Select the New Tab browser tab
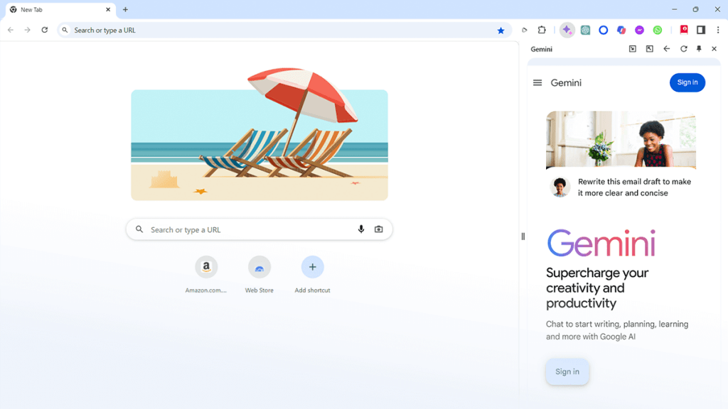This screenshot has width=728, height=409. [x=60, y=10]
